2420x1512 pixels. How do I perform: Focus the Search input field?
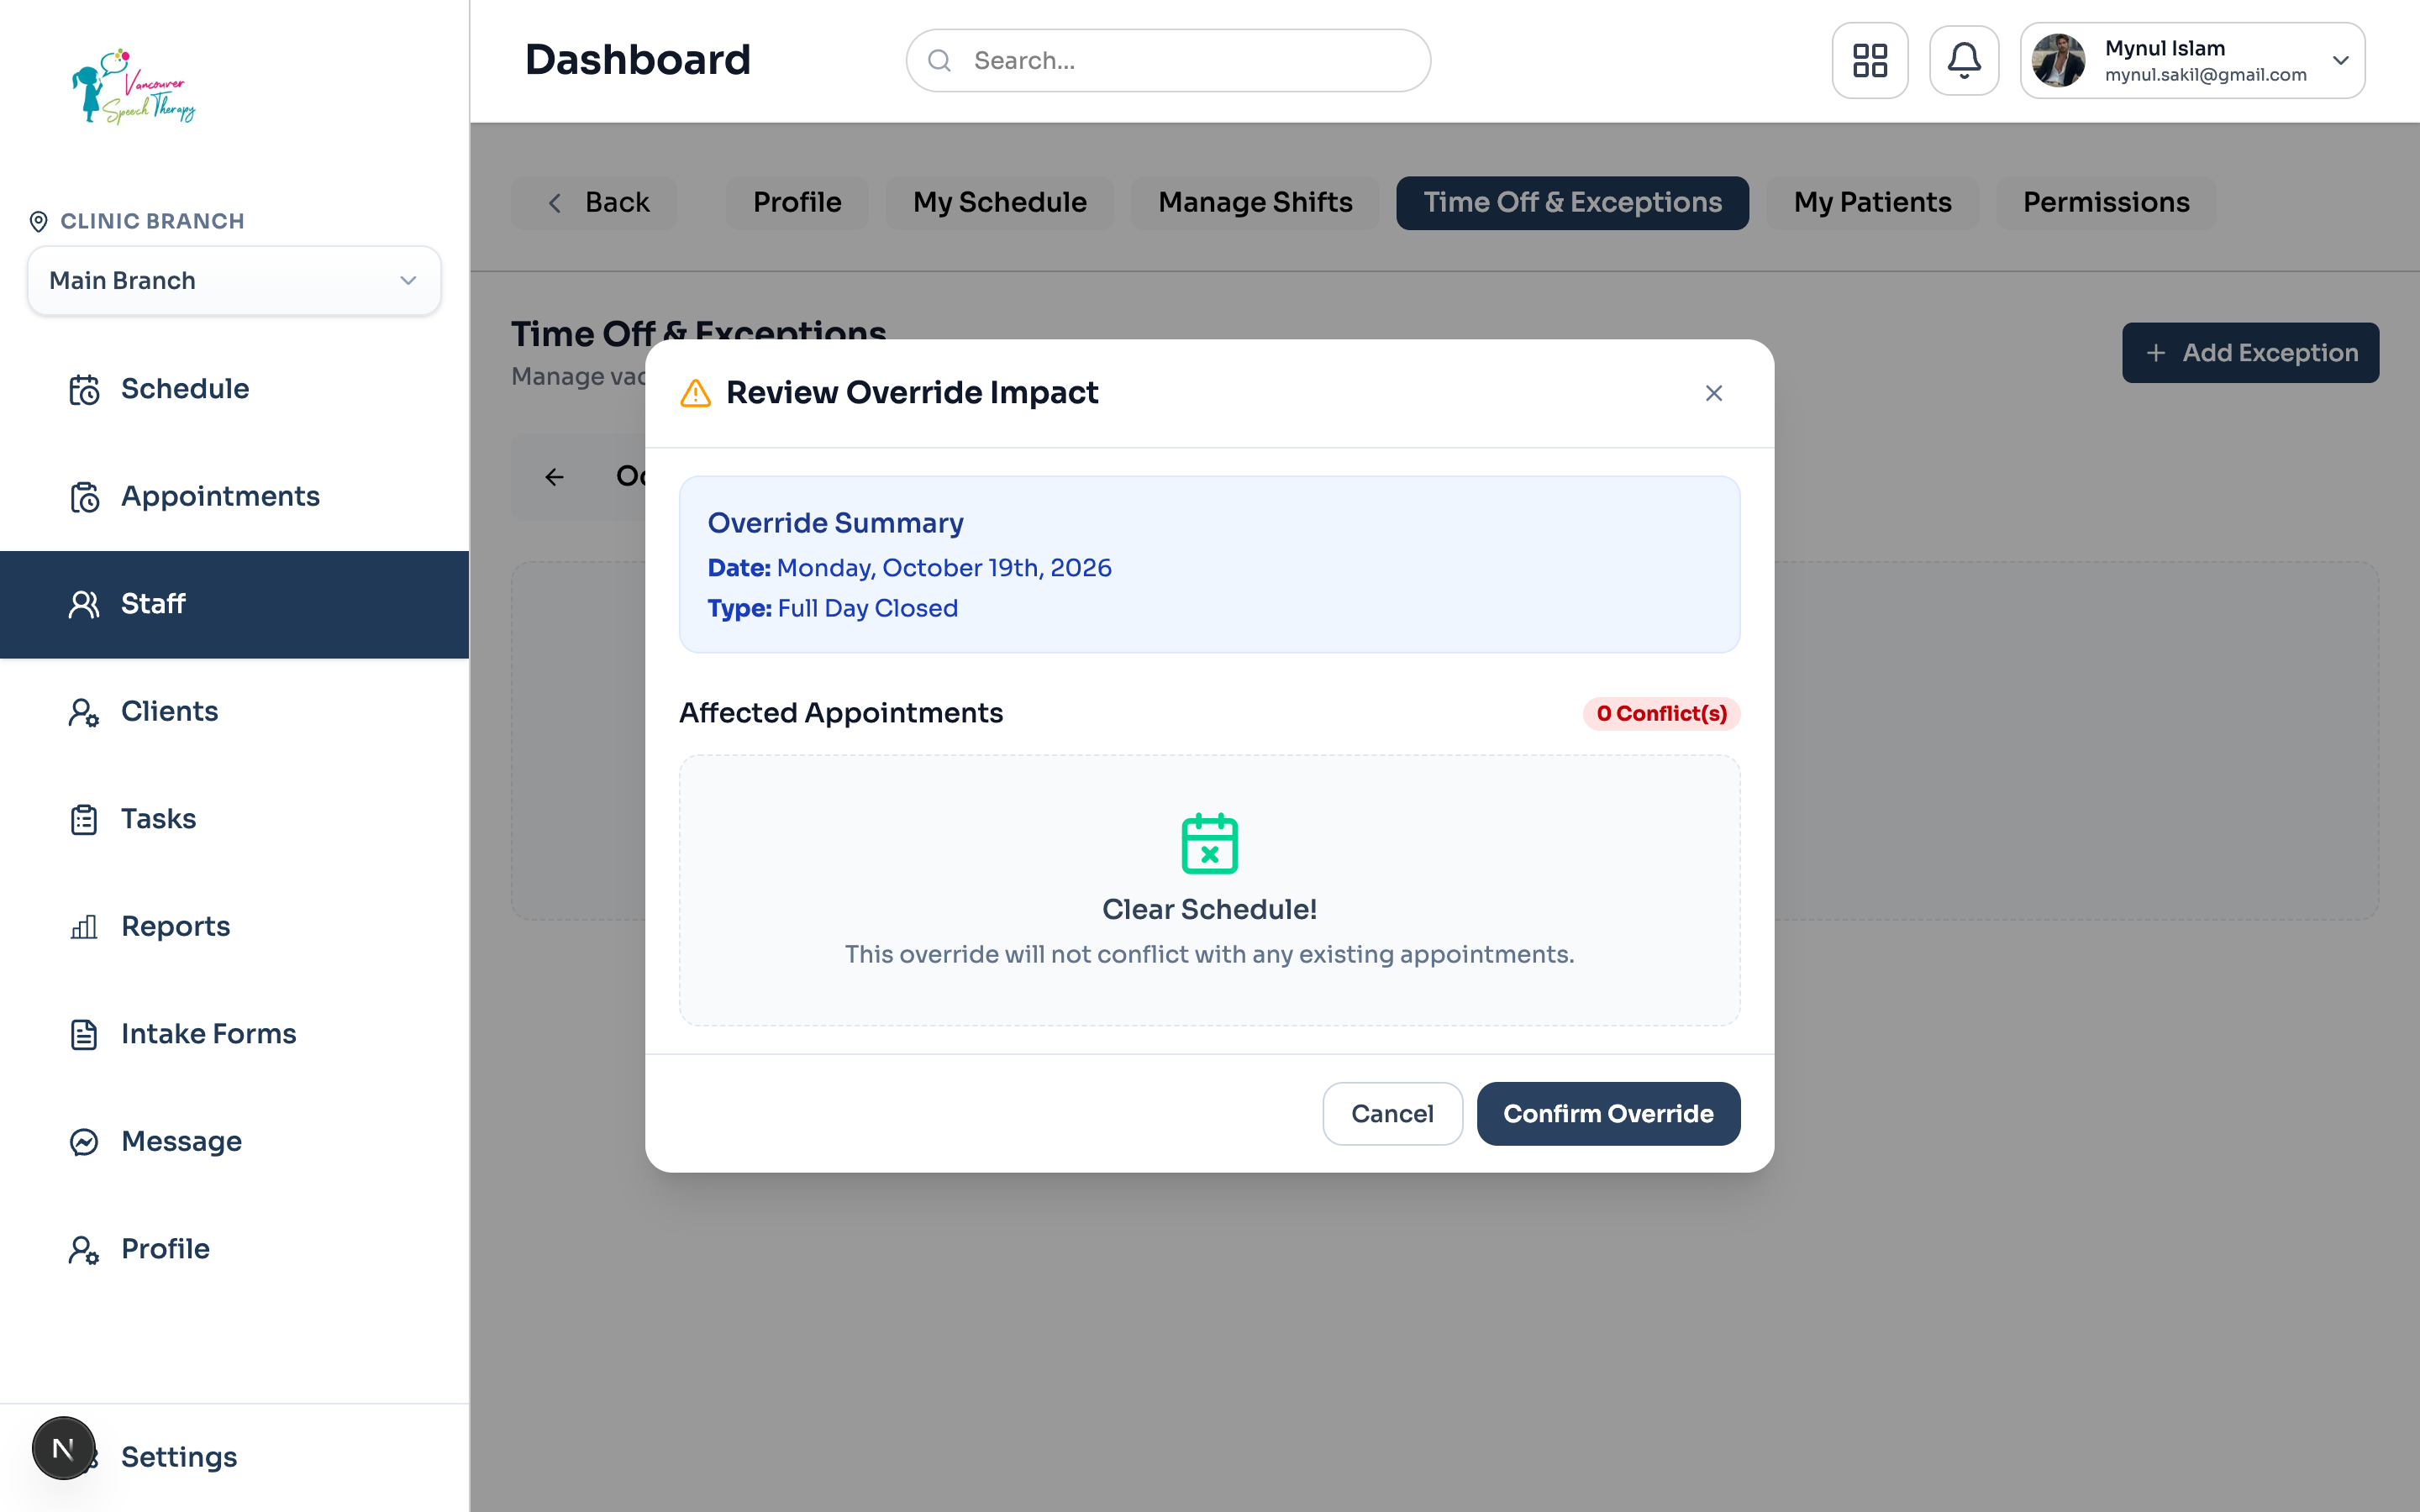point(1168,61)
